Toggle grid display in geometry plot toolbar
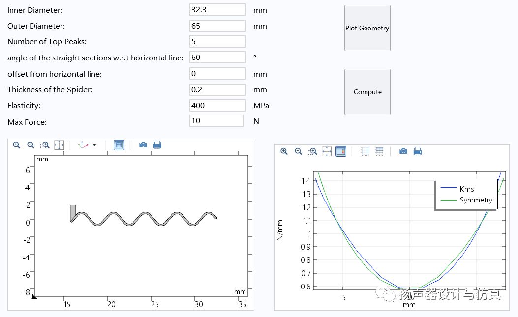The width and height of the screenshot is (518, 317). coord(119,145)
